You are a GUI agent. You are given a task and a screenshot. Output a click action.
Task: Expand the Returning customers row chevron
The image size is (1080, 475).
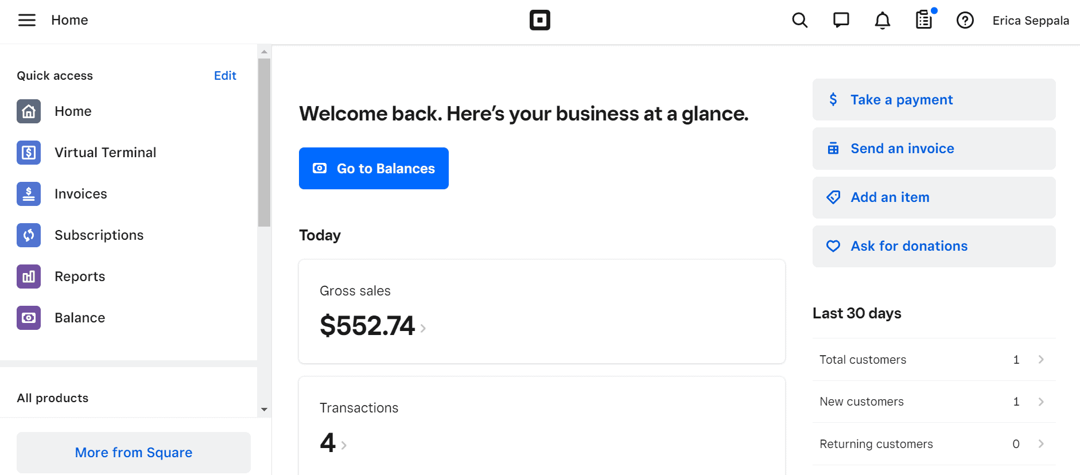[1041, 444]
